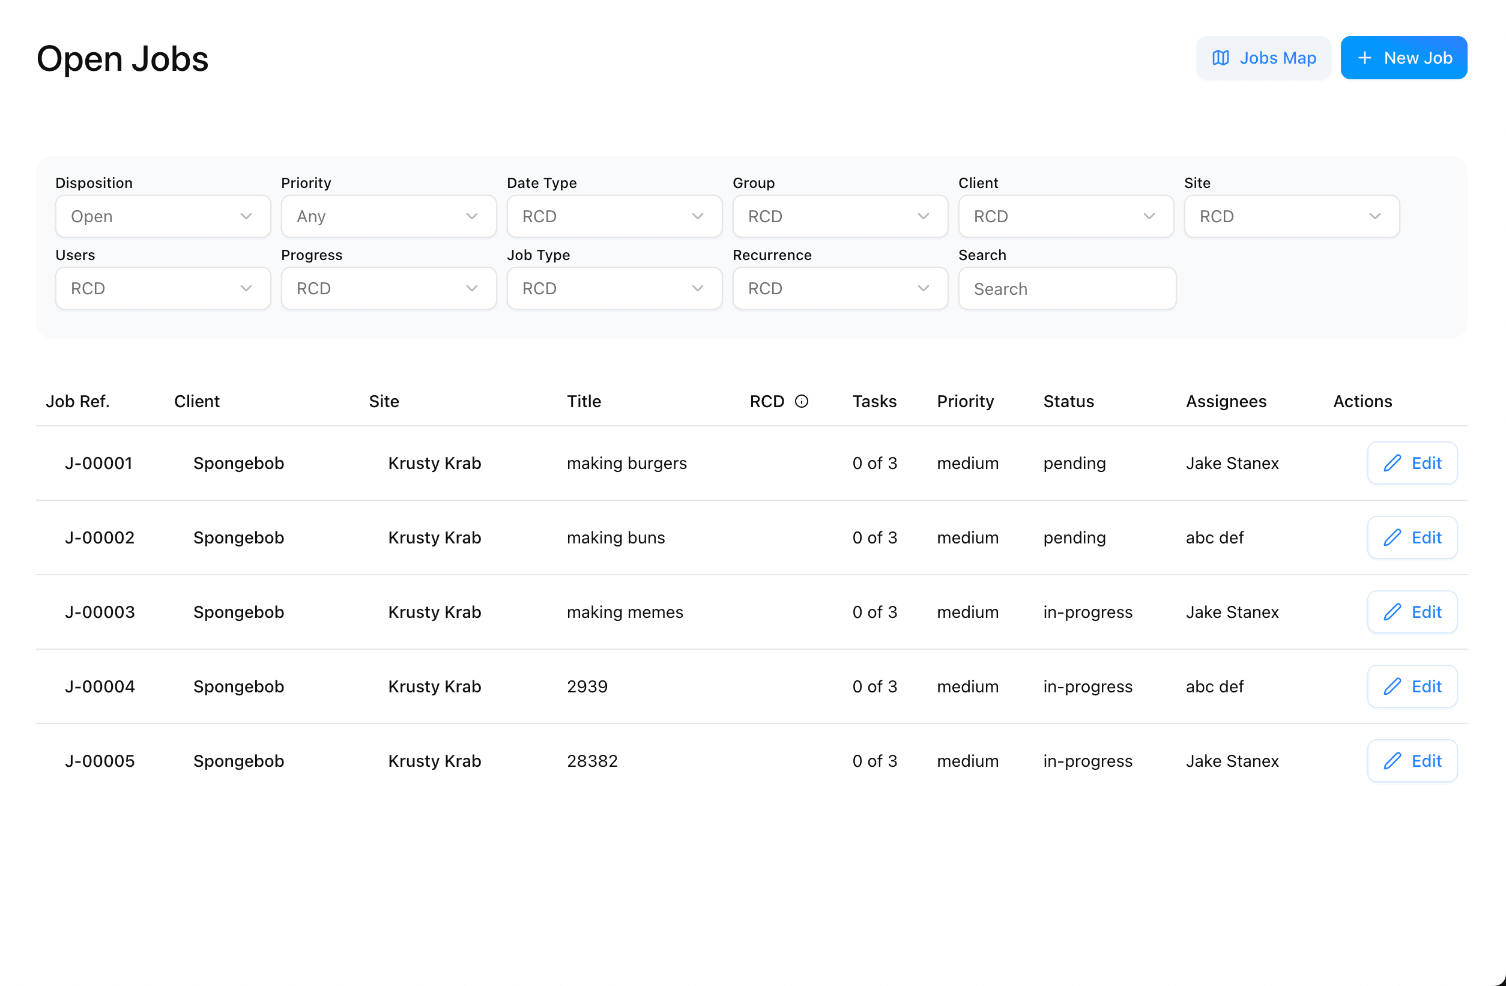This screenshot has width=1506, height=986.
Task: Open the Client filter dropdown
Action: pos(1065,216)
